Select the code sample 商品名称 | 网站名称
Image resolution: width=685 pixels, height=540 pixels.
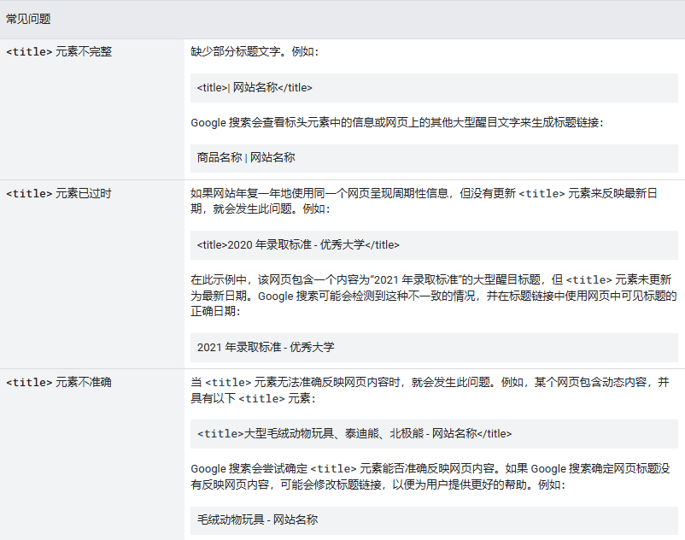coord(246,158)
